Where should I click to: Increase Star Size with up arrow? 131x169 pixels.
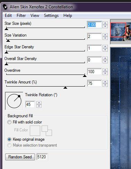tap(105, 23)
